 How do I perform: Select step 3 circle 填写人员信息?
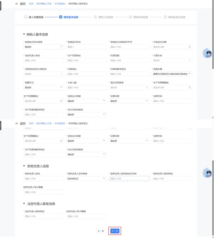click(95, 17)
